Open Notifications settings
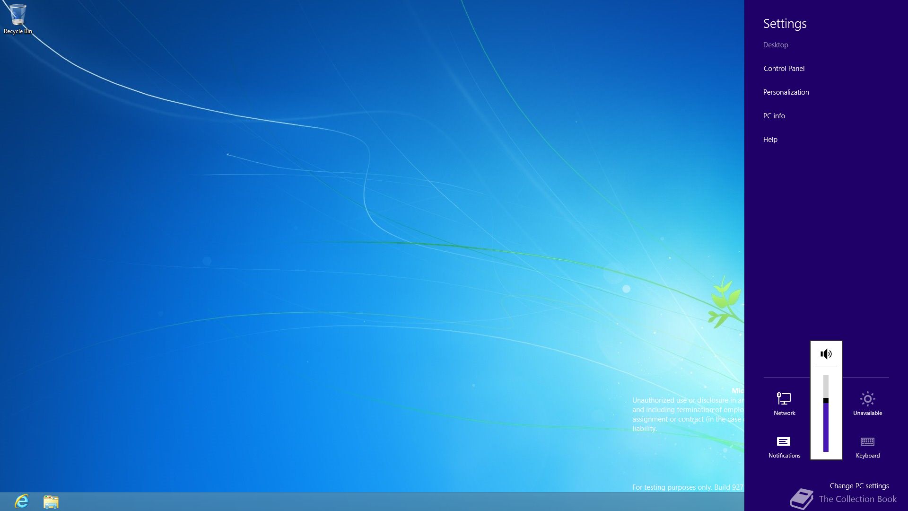The height and width of the screenshot is (511, 908). click(x=784, y=447)
